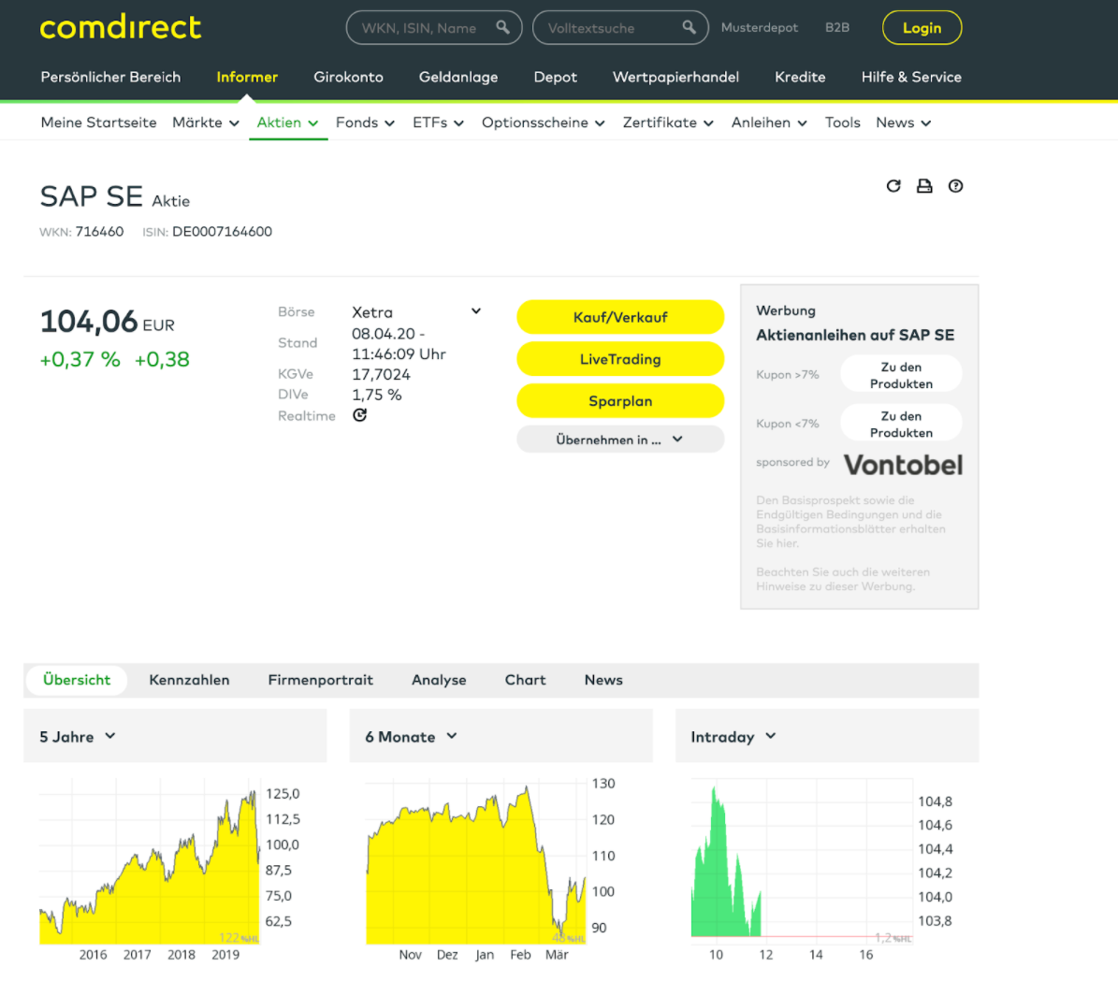Click the print page icon

[x=924, y=186]
